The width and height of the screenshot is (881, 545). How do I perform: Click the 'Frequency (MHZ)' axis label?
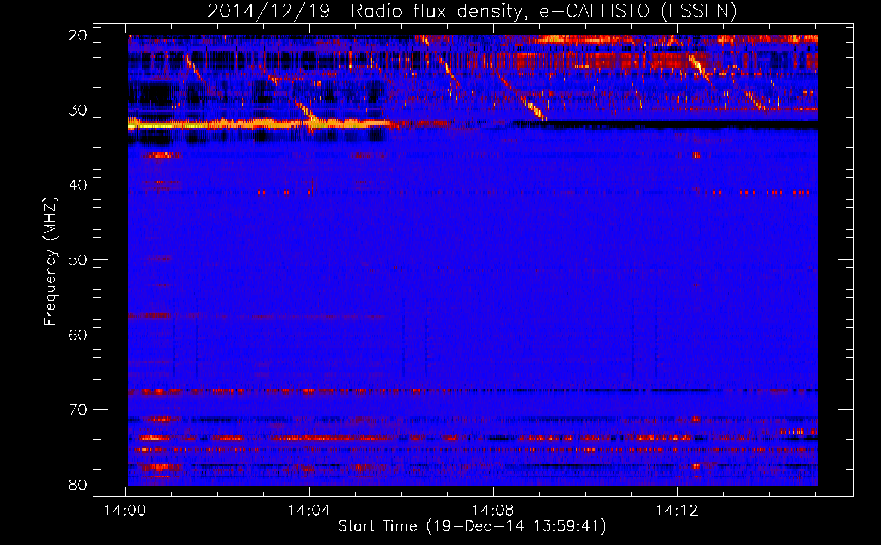(50, 262)
